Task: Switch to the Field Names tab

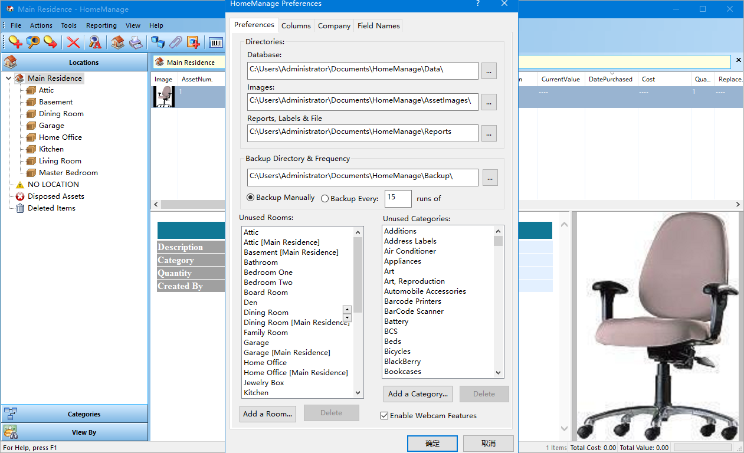Action: pyautogui.click(x=379, y=25)
